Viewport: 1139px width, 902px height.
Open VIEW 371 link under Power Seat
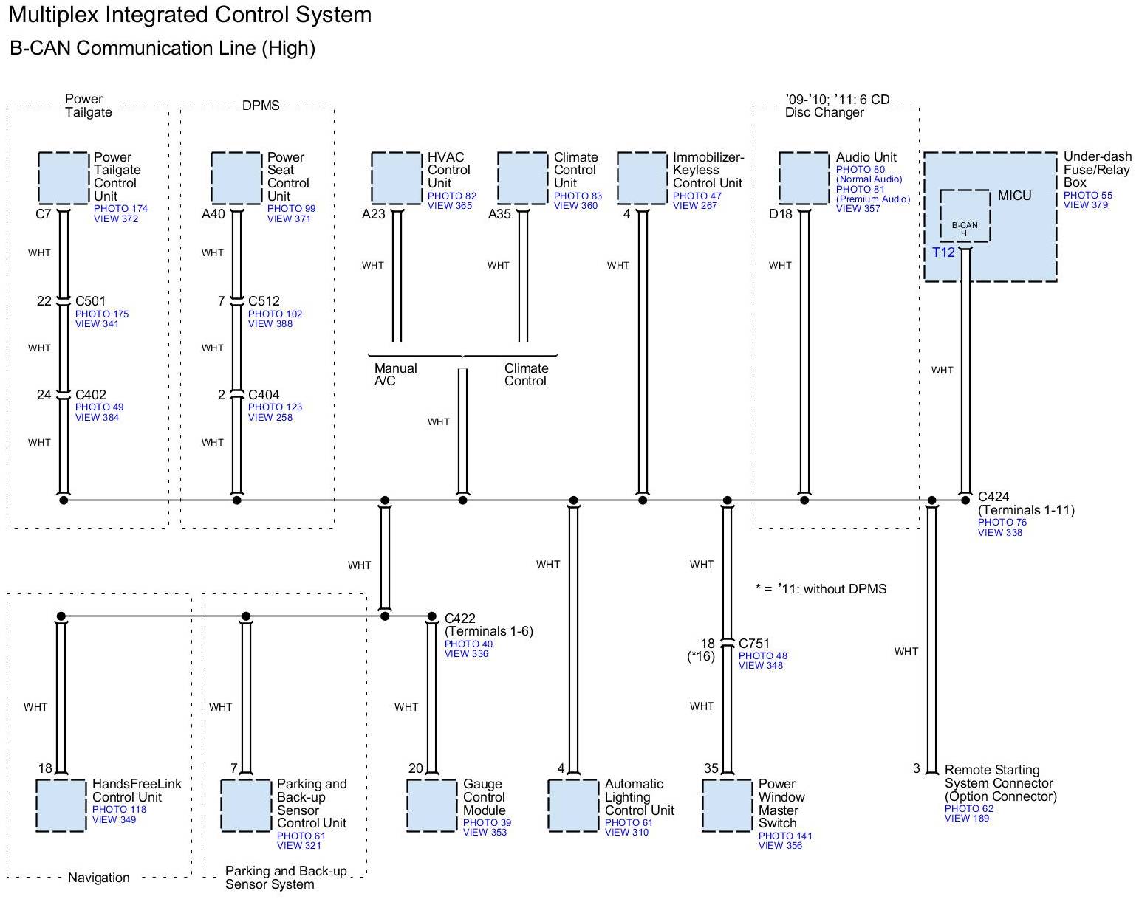[289, 219]
